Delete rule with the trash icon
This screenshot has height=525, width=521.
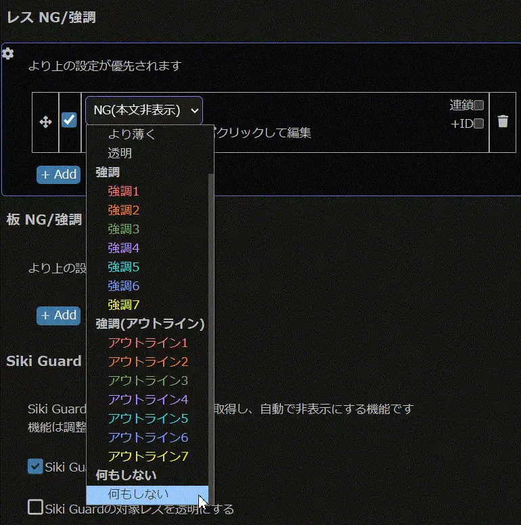(x=503, y=121)
